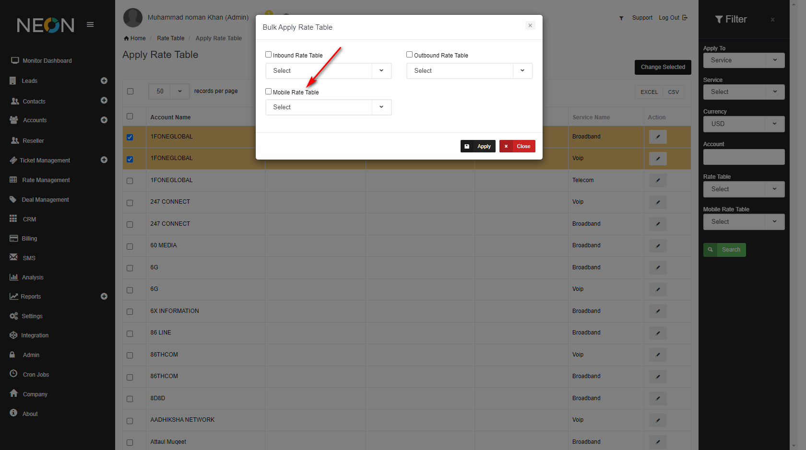806x450 pixels.
Task: Click the plus icon next to Ticket Management
Action: coord(104,160)
